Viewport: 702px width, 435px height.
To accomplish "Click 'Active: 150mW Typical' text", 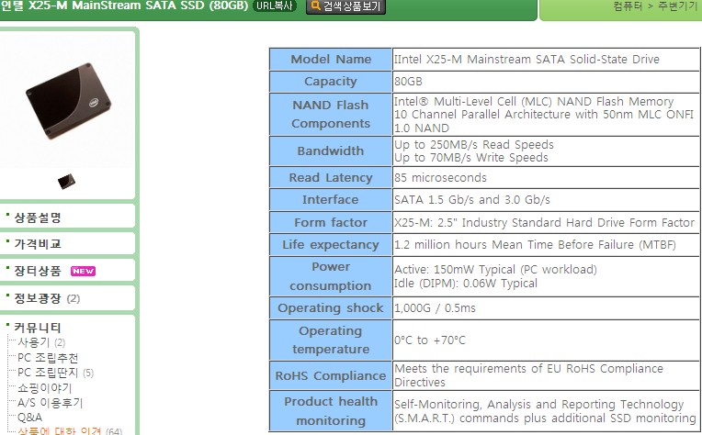I will coord(495,270).
